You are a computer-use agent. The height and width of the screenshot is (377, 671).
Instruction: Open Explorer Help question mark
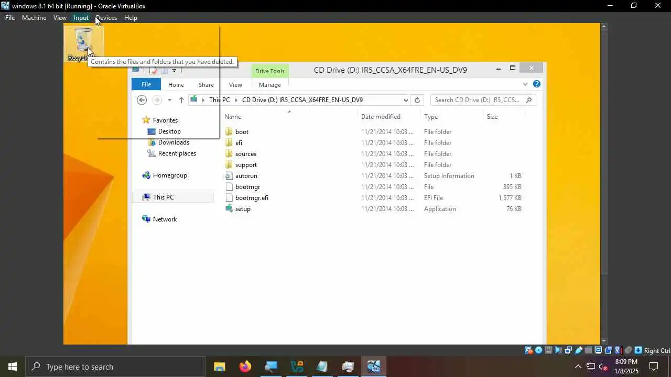click(536, 84)
